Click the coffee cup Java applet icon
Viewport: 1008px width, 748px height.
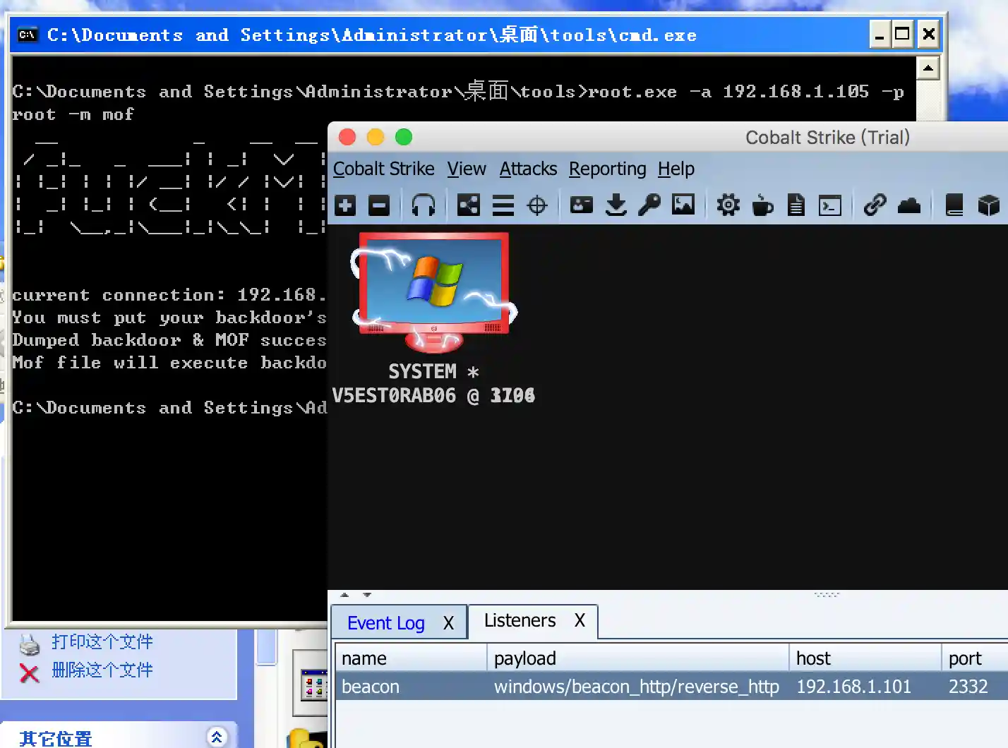tap(762, 205)
